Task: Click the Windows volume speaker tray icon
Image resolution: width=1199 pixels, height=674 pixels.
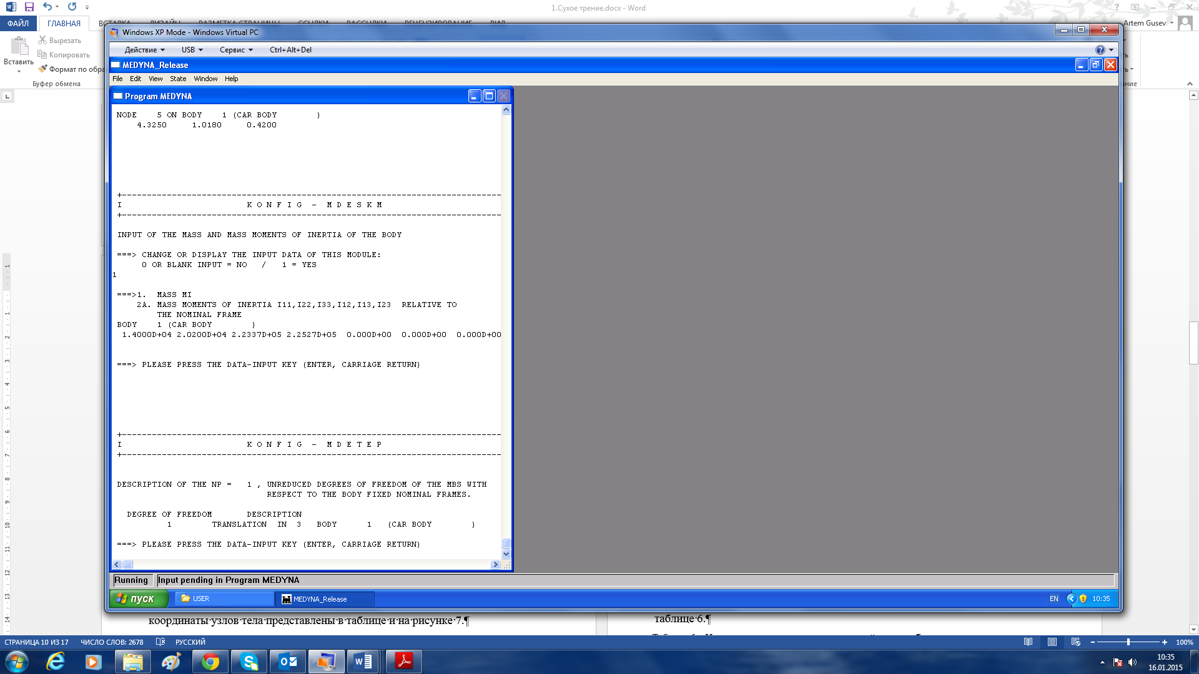Action: click(x=1132, y=662)
